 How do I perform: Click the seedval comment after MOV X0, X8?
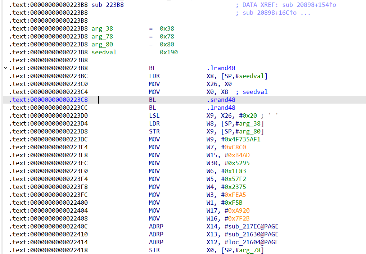pyautogui.click(x=255, y=92)
